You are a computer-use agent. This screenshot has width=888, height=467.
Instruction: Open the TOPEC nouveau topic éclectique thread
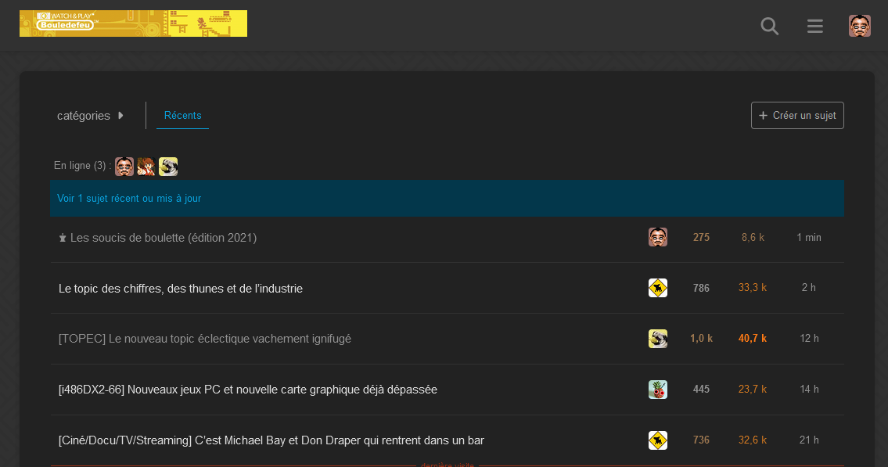pos(205,339)
